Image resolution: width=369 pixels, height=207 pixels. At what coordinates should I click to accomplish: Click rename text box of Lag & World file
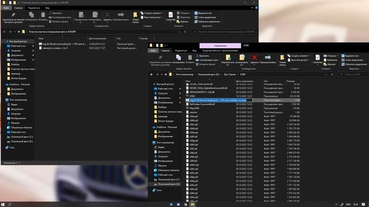[x=221, y=100]
